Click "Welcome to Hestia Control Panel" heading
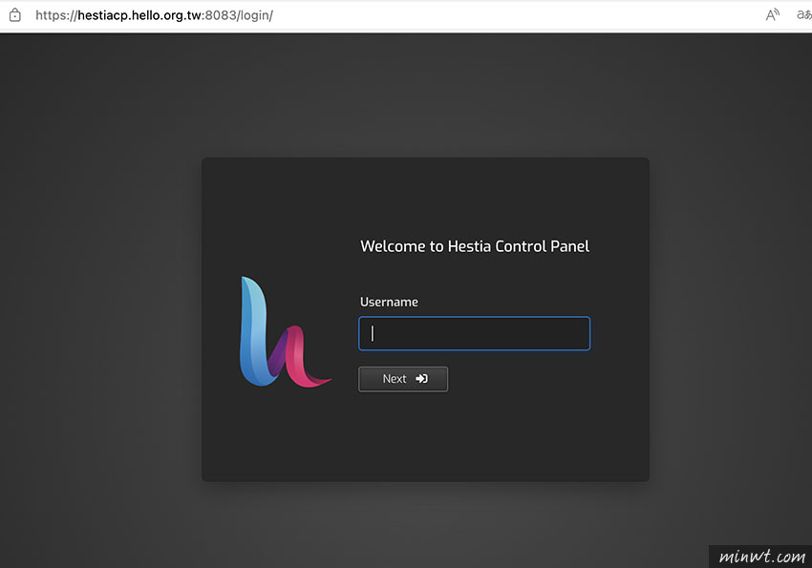Screen dimensions: 812x568 (475, 246)
